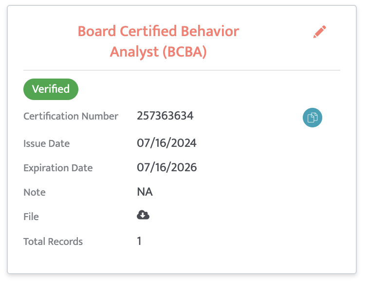Click the pencil edit icon

[x=320, y=32]
